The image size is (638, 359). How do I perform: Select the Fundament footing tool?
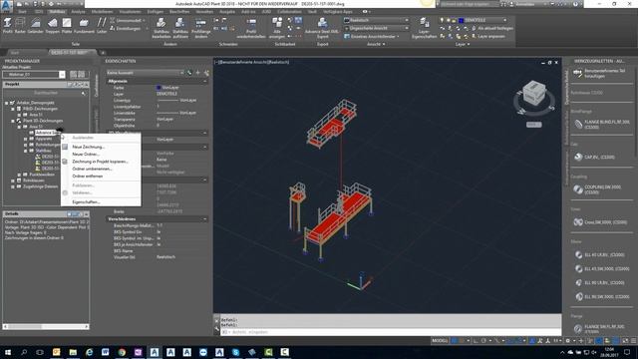(x=84, y=25)
